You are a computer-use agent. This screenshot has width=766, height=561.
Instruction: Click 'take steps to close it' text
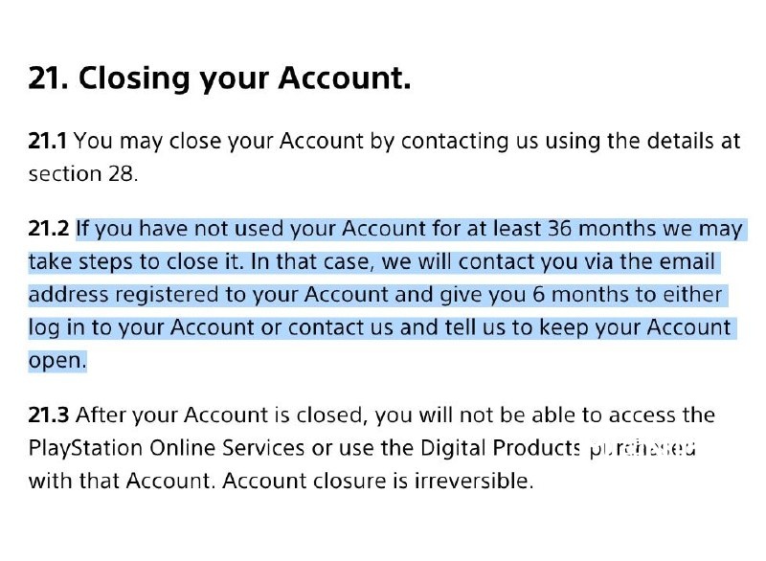click(135, 261)
